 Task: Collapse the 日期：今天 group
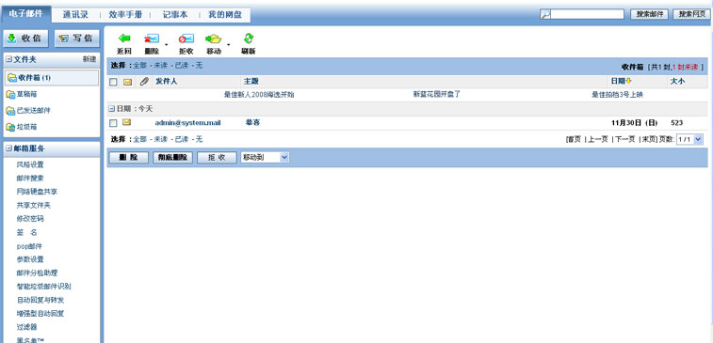[112, 109]
